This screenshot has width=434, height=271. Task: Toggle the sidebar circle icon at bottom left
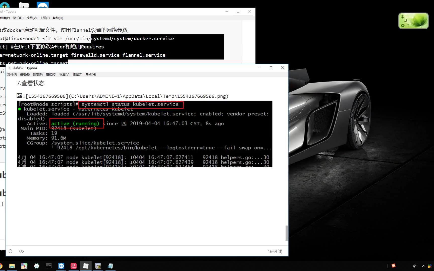(x=10, y=251)
